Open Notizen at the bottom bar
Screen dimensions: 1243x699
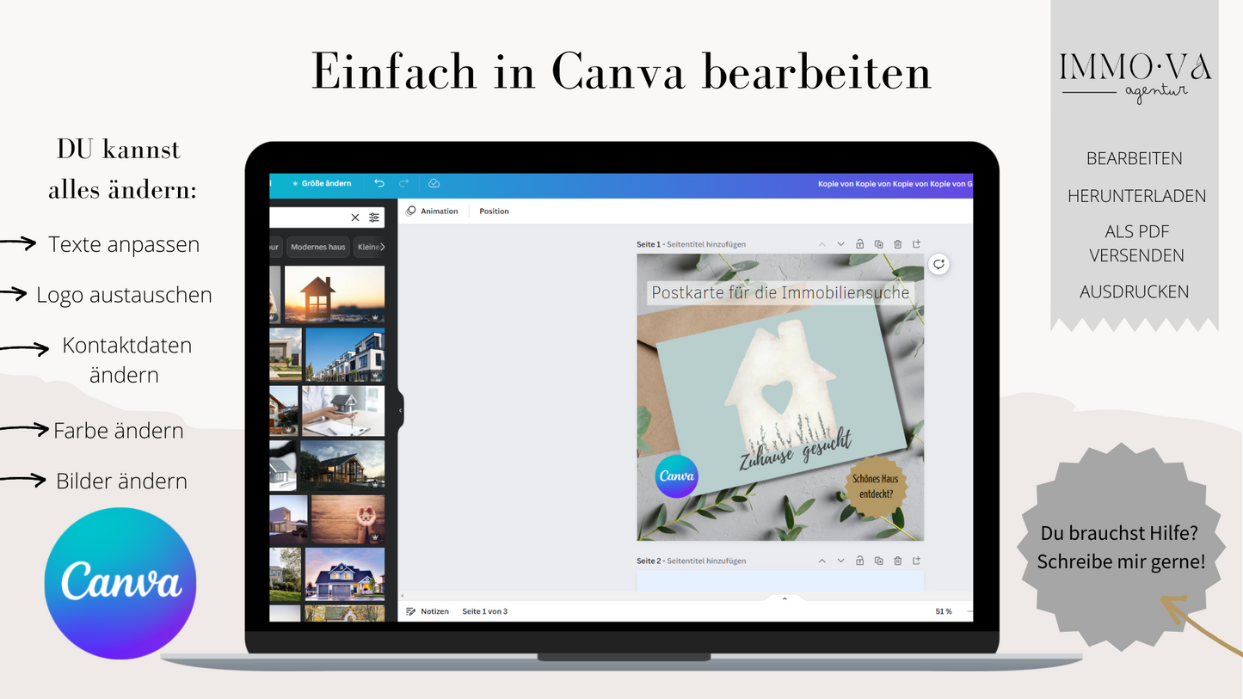pos(428,611)
